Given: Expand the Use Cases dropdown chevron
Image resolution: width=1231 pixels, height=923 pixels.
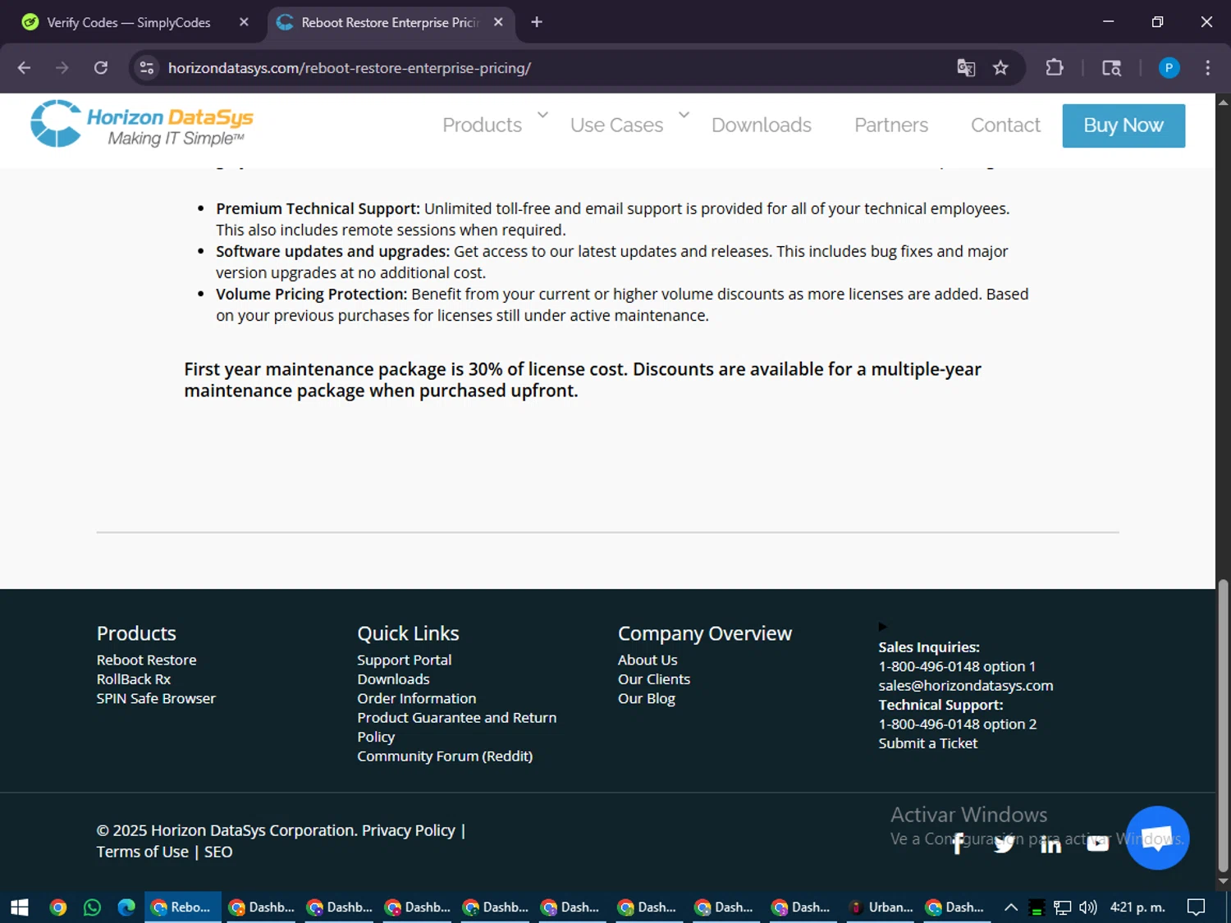Looking at the screenshot, I should tap(684, 115).
